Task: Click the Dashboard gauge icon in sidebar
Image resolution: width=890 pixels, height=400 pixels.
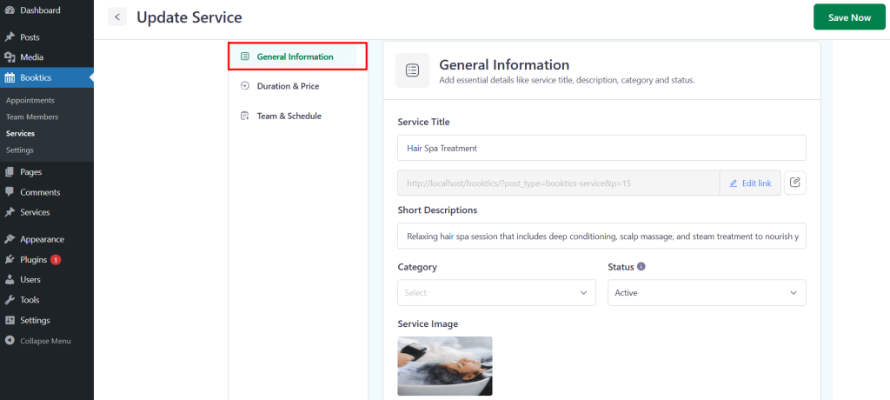Action: point(9,10)
